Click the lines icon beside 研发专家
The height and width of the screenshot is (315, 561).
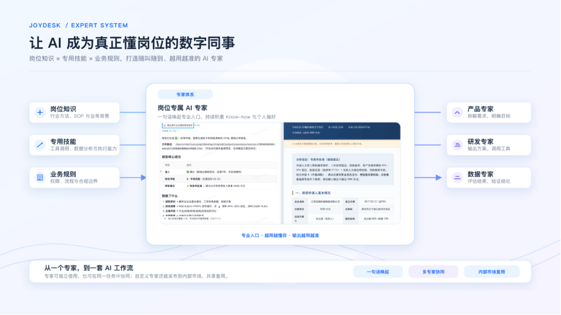point(457,145)
